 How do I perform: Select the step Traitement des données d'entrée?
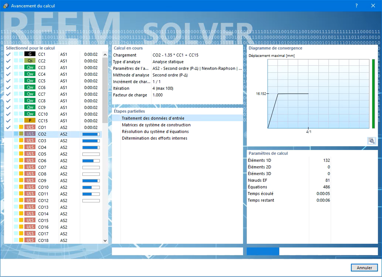pos(153,118)
